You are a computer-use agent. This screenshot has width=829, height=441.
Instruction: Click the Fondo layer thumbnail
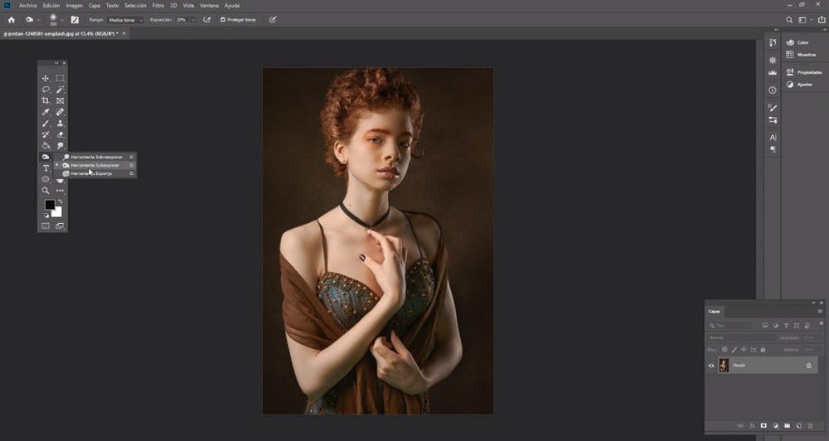pyautogui.click(x=724, y=366)
